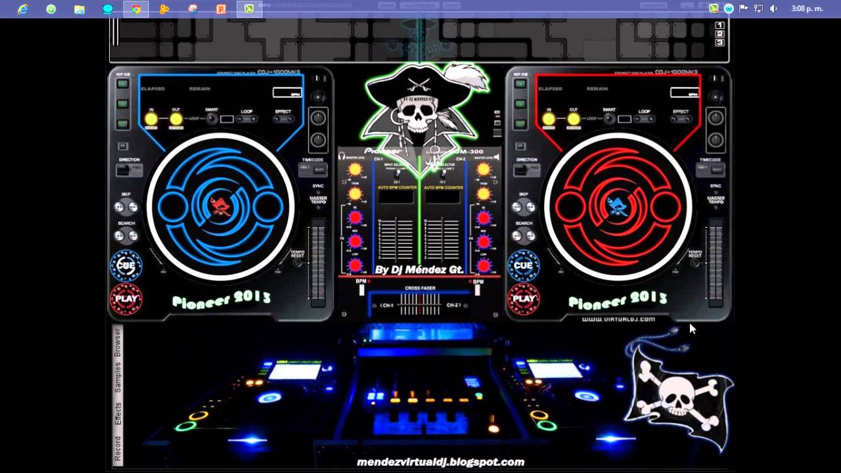Open the EFFECT selector on right deck
This screenshot has width=841, height=473.
681,119
